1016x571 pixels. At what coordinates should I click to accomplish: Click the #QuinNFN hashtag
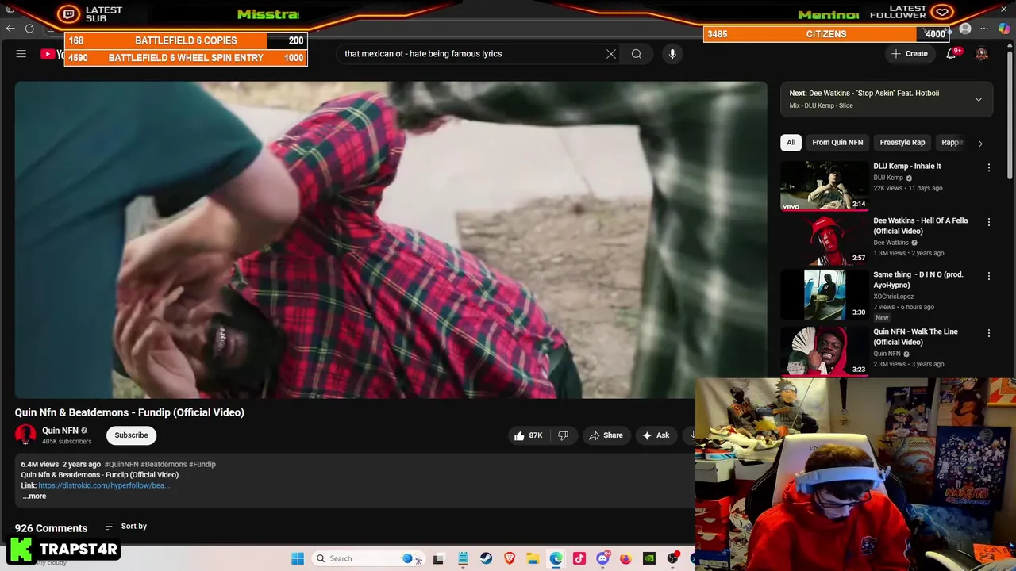[x=121, y=464]
